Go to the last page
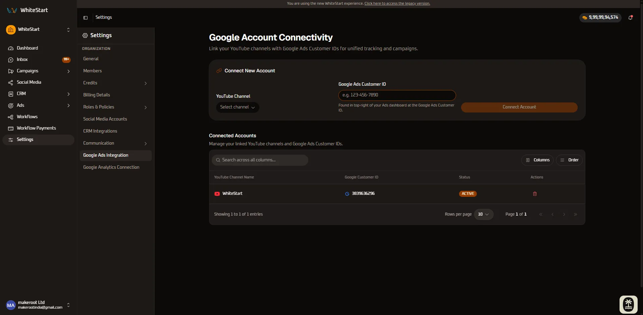This screenshot has width=643, height=315. [x=575, y=215]
